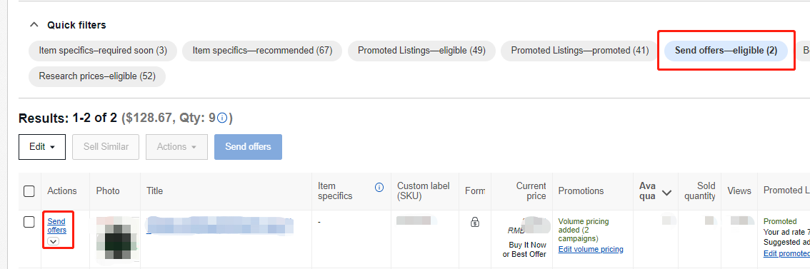810x269 pixels.
Task: Select Send offers—eligible (2) filter
Action: point(726,51)
